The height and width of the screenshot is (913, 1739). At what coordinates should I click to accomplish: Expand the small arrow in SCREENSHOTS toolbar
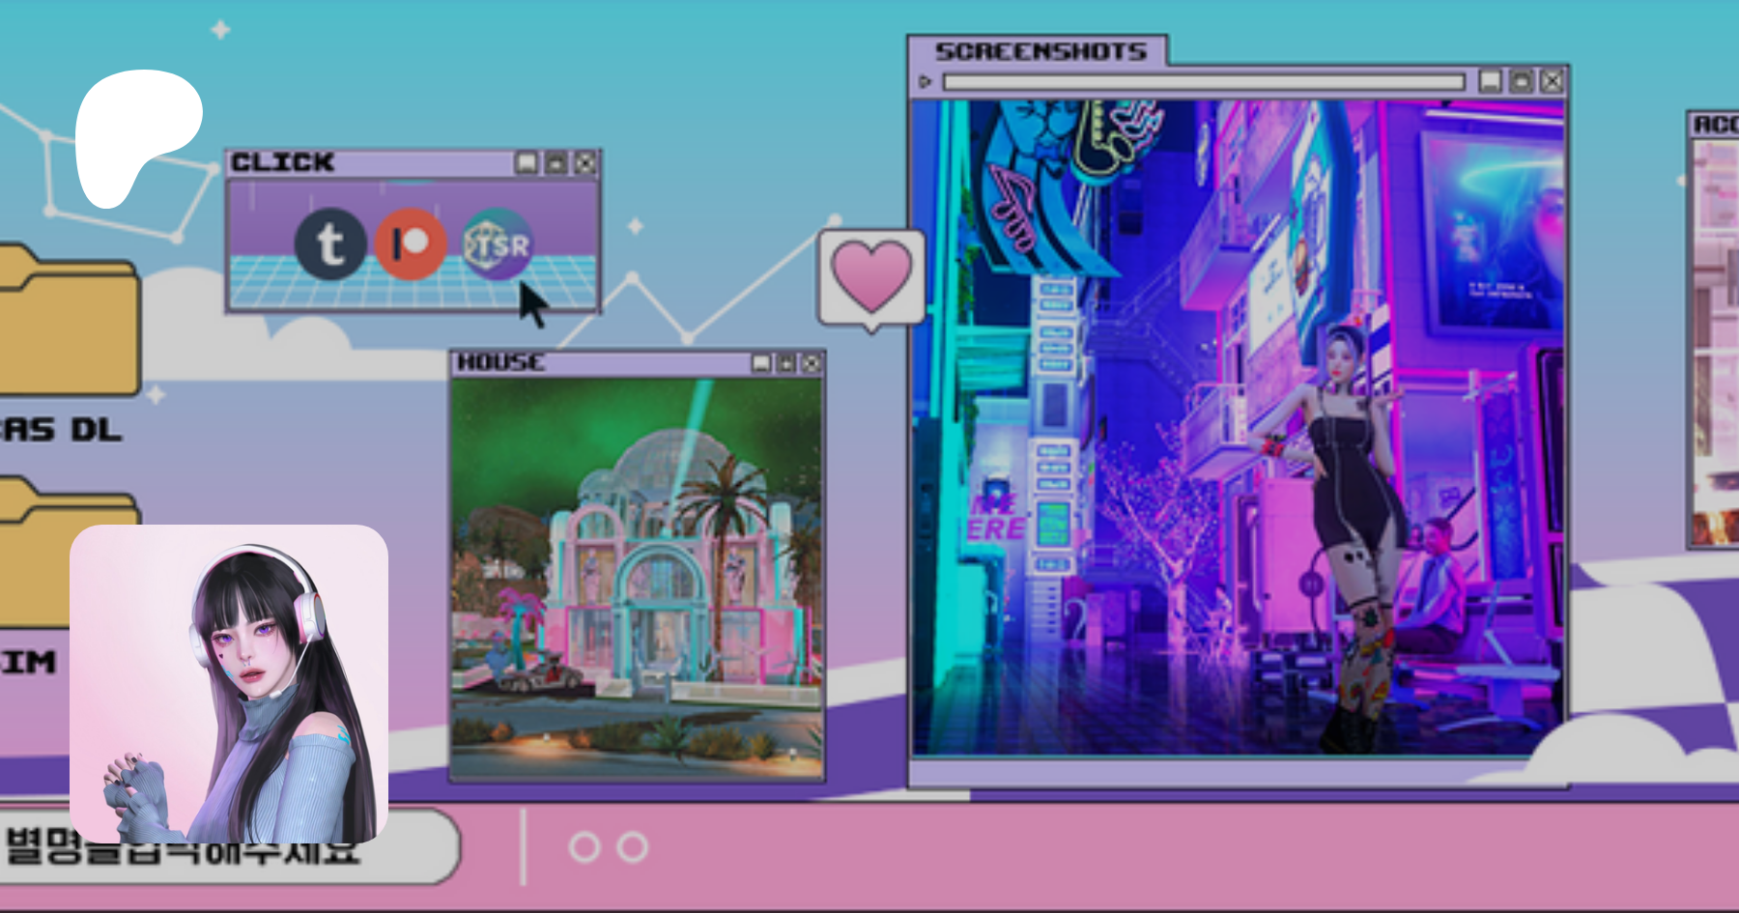(x=925, y=82)
